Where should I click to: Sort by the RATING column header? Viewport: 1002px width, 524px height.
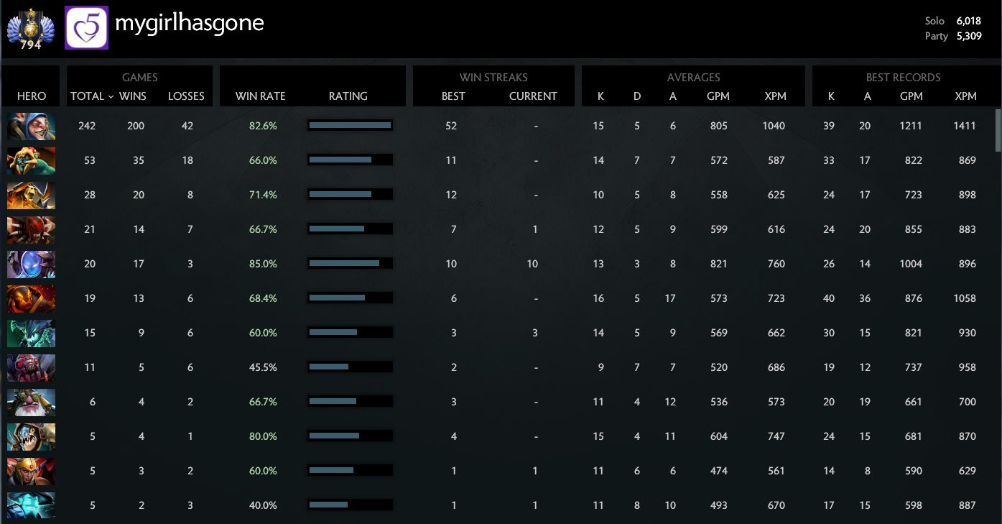(348, 96)
